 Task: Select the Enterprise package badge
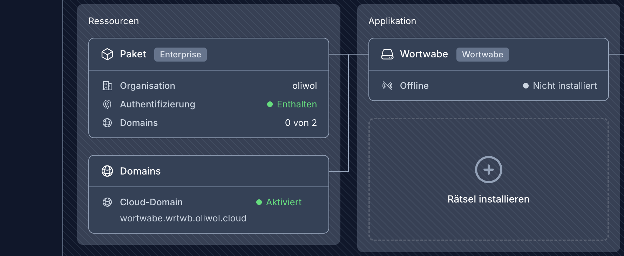click(x=181, y=55)
